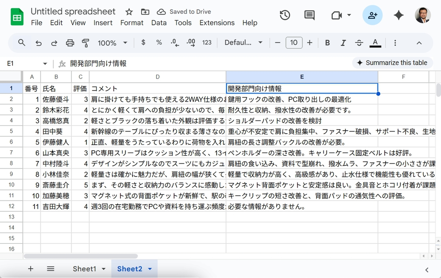The image size is (441, 278).
Task: Open version history clock icon
Action: [285, 15]
